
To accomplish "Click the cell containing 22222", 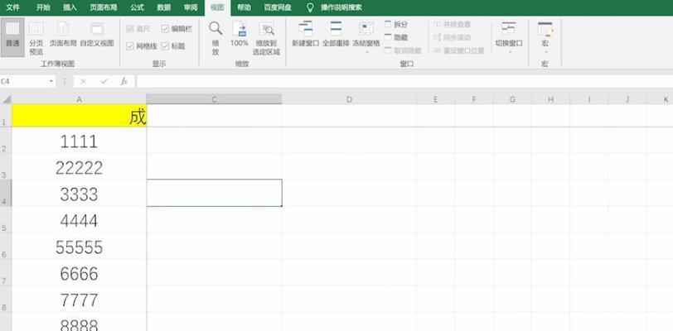I will (x=79, y=167).
